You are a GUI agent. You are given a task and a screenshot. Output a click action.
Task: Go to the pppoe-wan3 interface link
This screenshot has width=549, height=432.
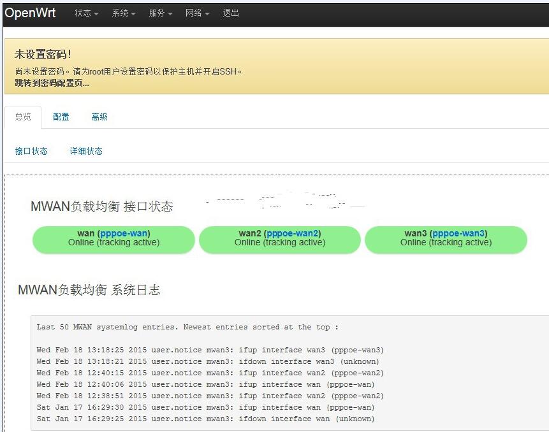click(x=458, y=233)
